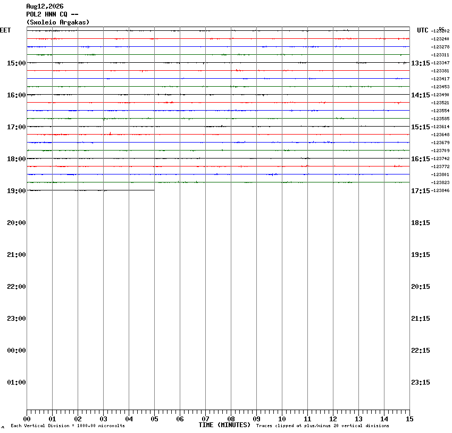Click the UTC timezone label
Viewport: 452px width, 433px height.
click(423, 30)
